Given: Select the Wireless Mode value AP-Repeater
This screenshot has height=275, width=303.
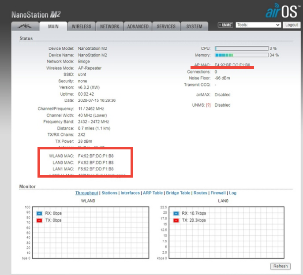Looking at the screenshot, I should coord(90,68).
